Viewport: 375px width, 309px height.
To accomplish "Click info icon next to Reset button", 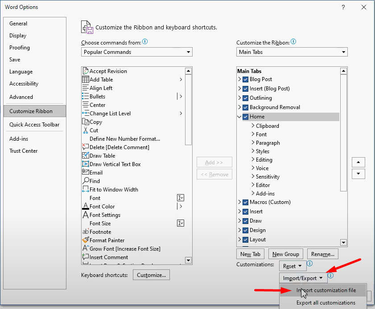I will [310, 263].
